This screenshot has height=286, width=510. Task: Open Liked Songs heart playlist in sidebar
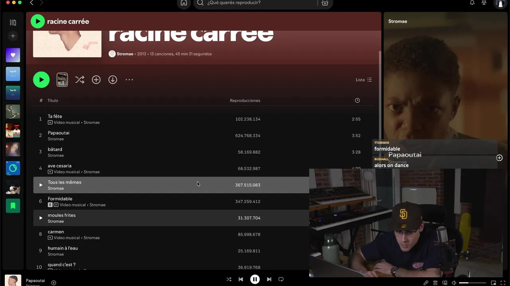click(13, 55)
